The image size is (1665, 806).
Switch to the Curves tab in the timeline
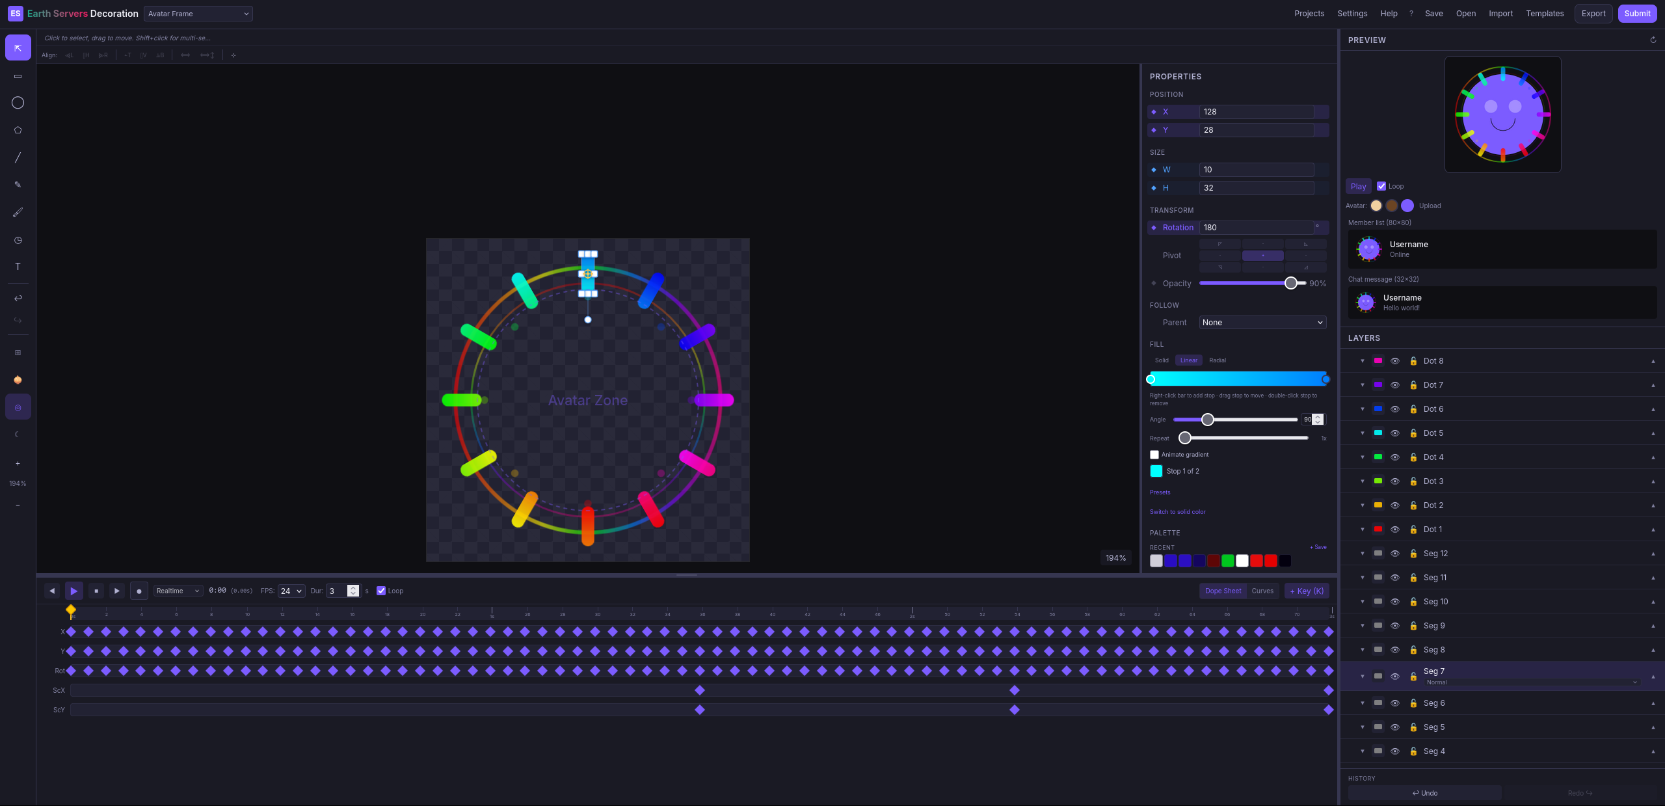(1262, 591)
